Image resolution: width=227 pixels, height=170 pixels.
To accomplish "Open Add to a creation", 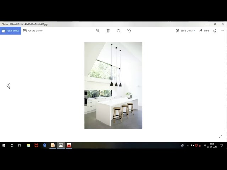I will pos(33,31).
